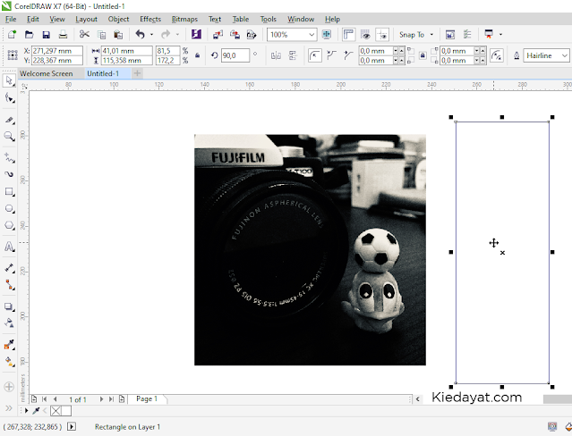Select the Connector tool

9,285
